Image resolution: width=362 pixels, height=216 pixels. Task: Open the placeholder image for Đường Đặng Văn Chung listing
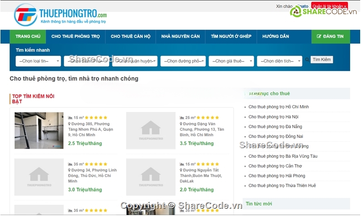151,131
